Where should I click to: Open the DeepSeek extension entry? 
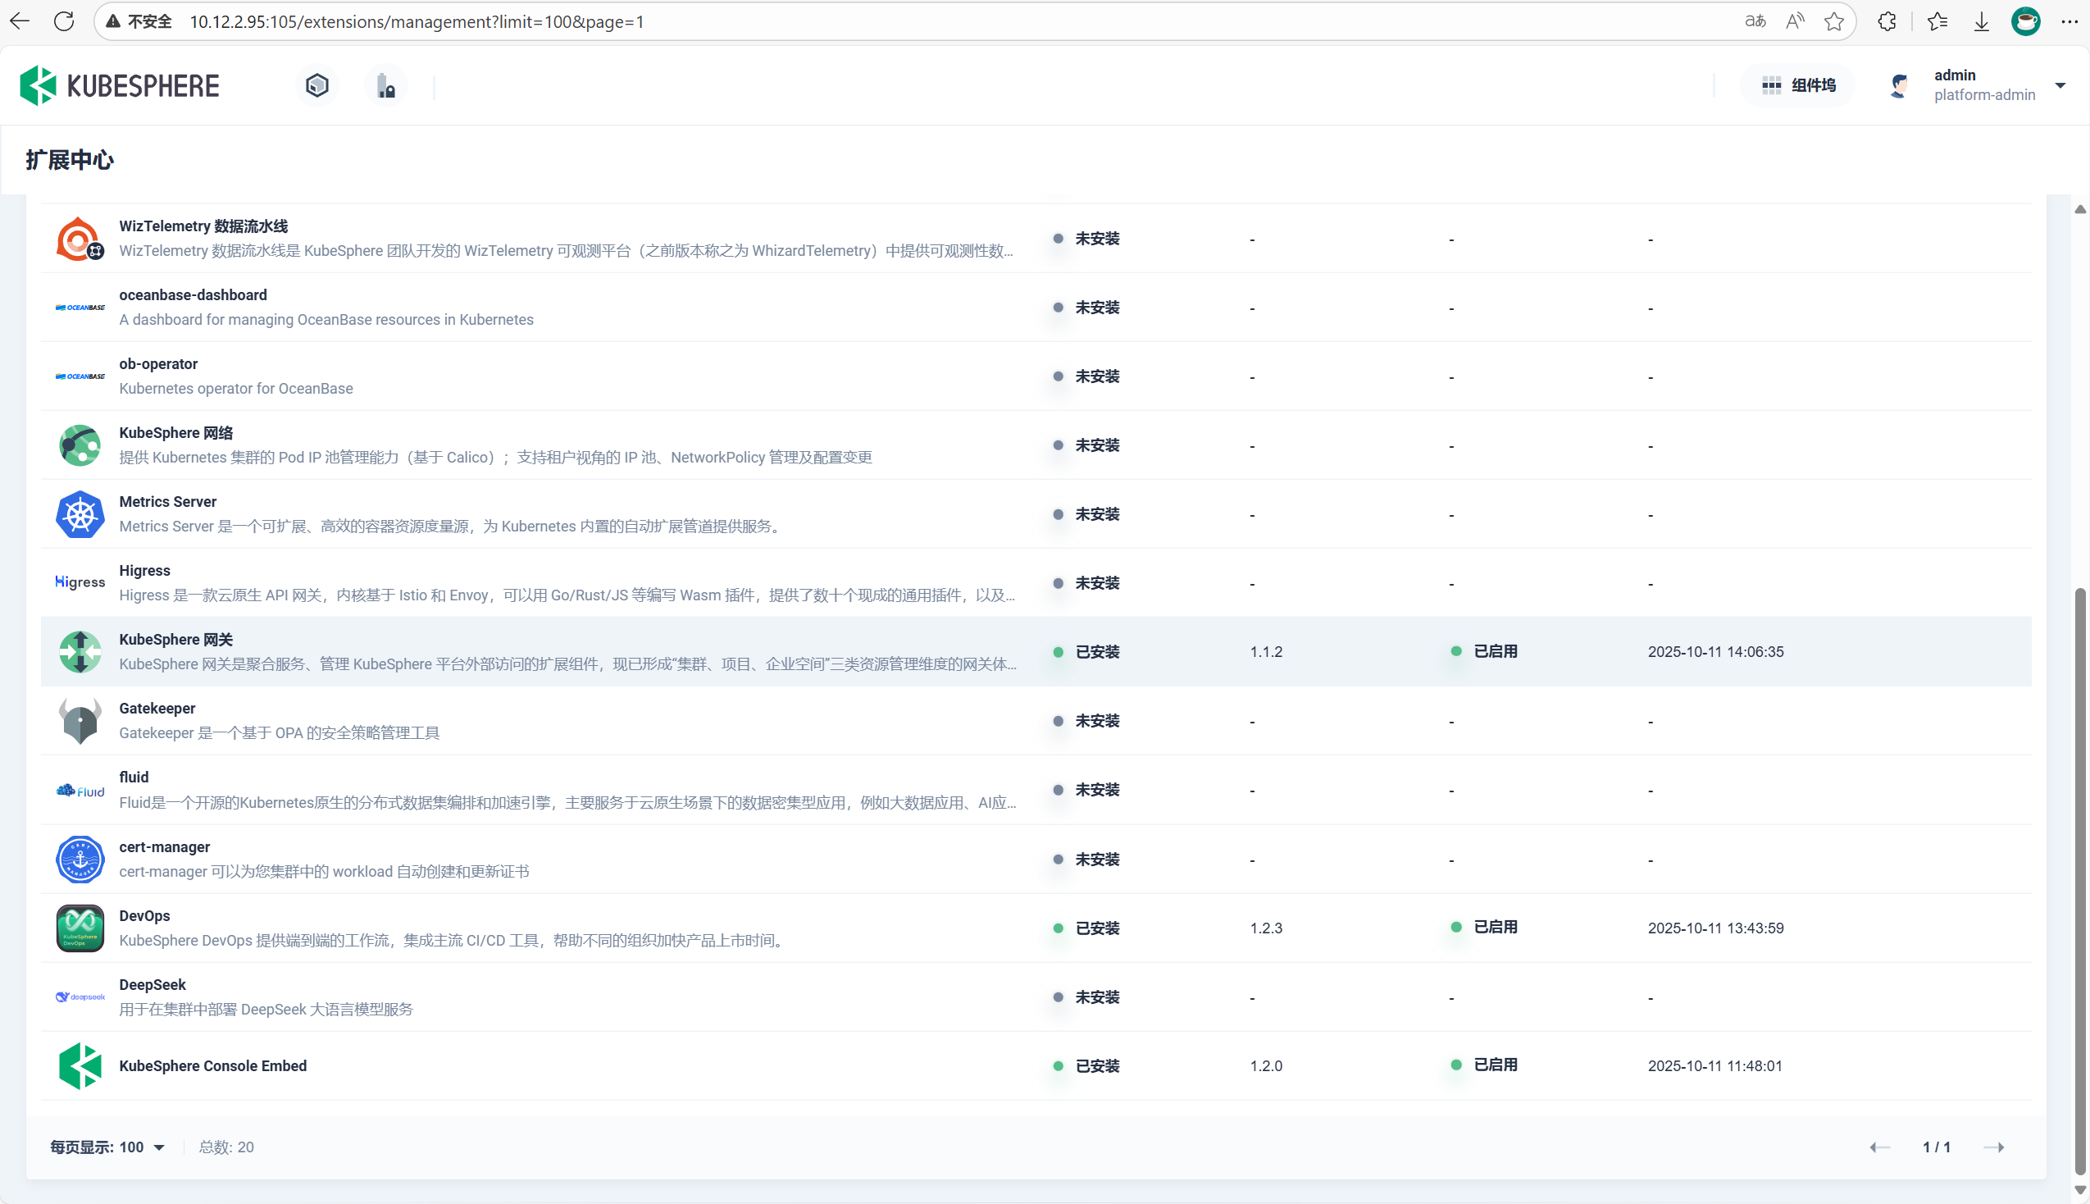click(152, 985)
